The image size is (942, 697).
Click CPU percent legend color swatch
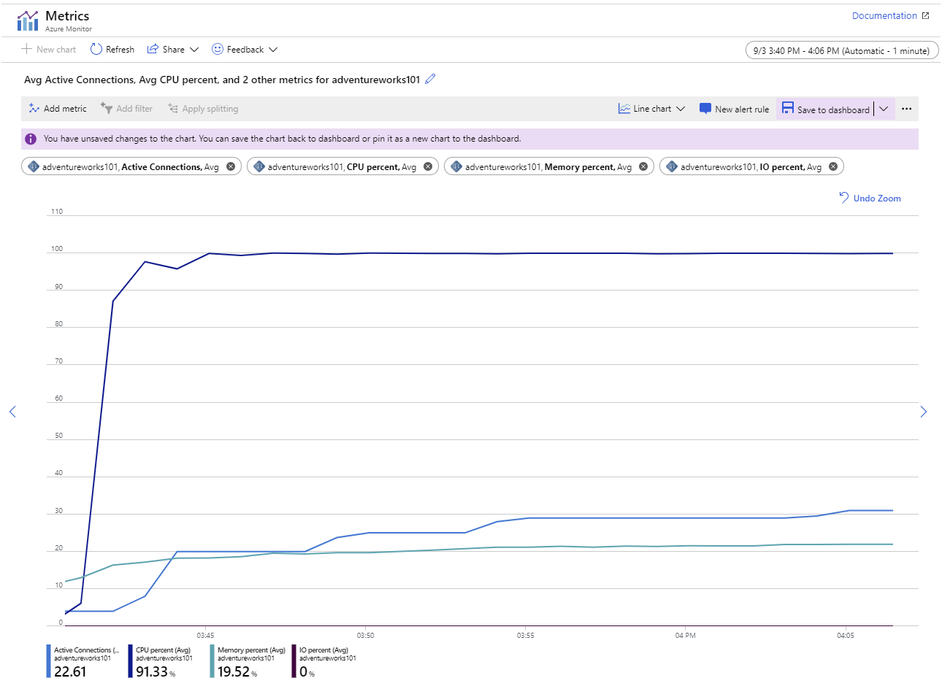click(130, 661)
